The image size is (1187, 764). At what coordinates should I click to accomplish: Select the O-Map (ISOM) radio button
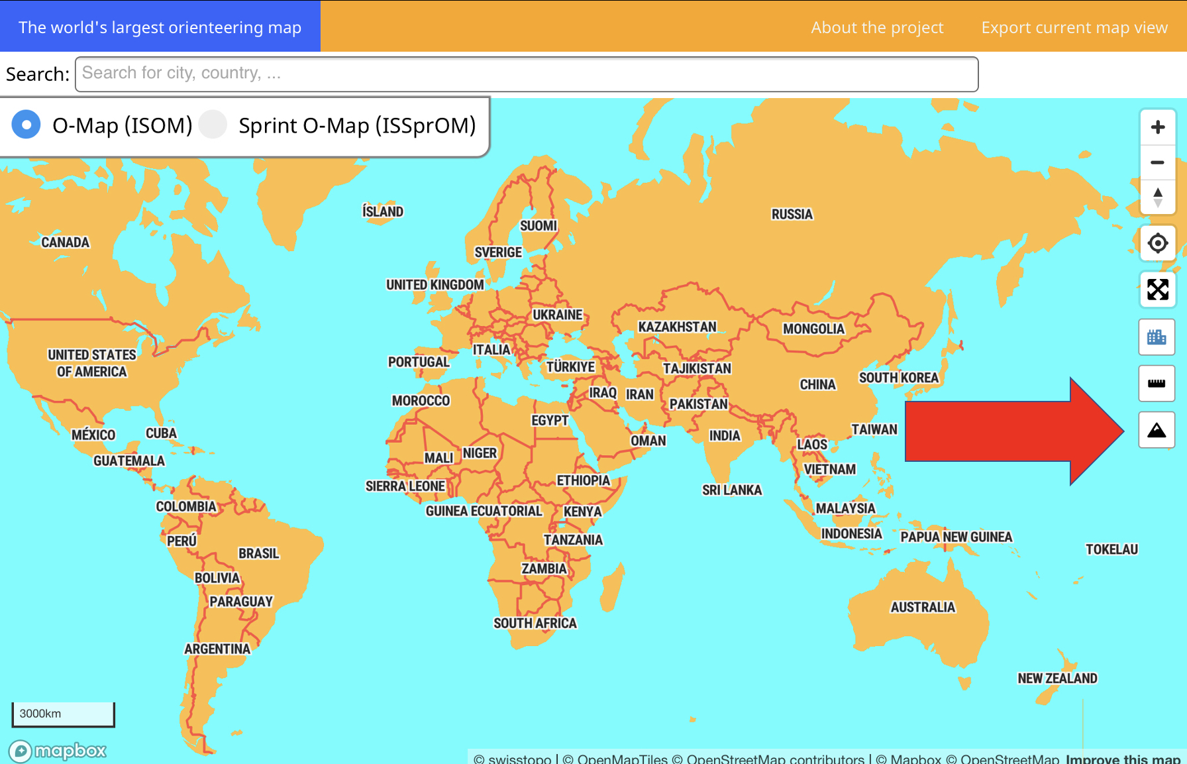26,125
